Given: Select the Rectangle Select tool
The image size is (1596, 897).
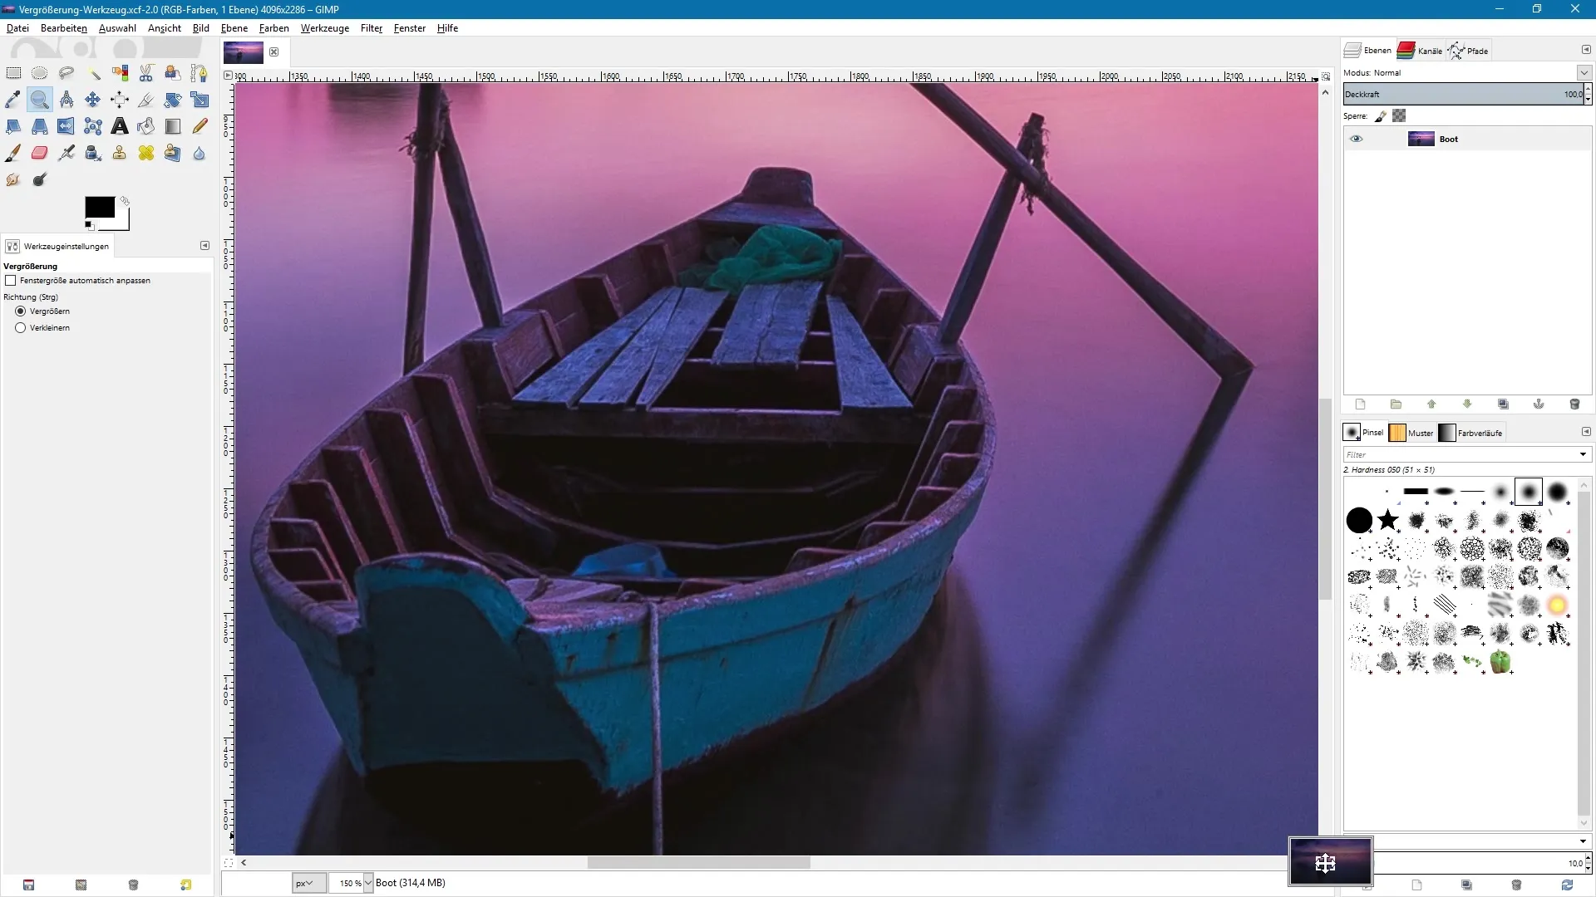Looking at the screenshot, I should pos(13,73).
